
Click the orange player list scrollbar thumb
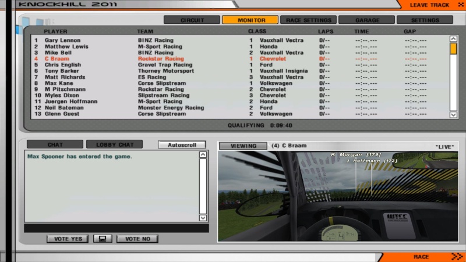point(453,49)
